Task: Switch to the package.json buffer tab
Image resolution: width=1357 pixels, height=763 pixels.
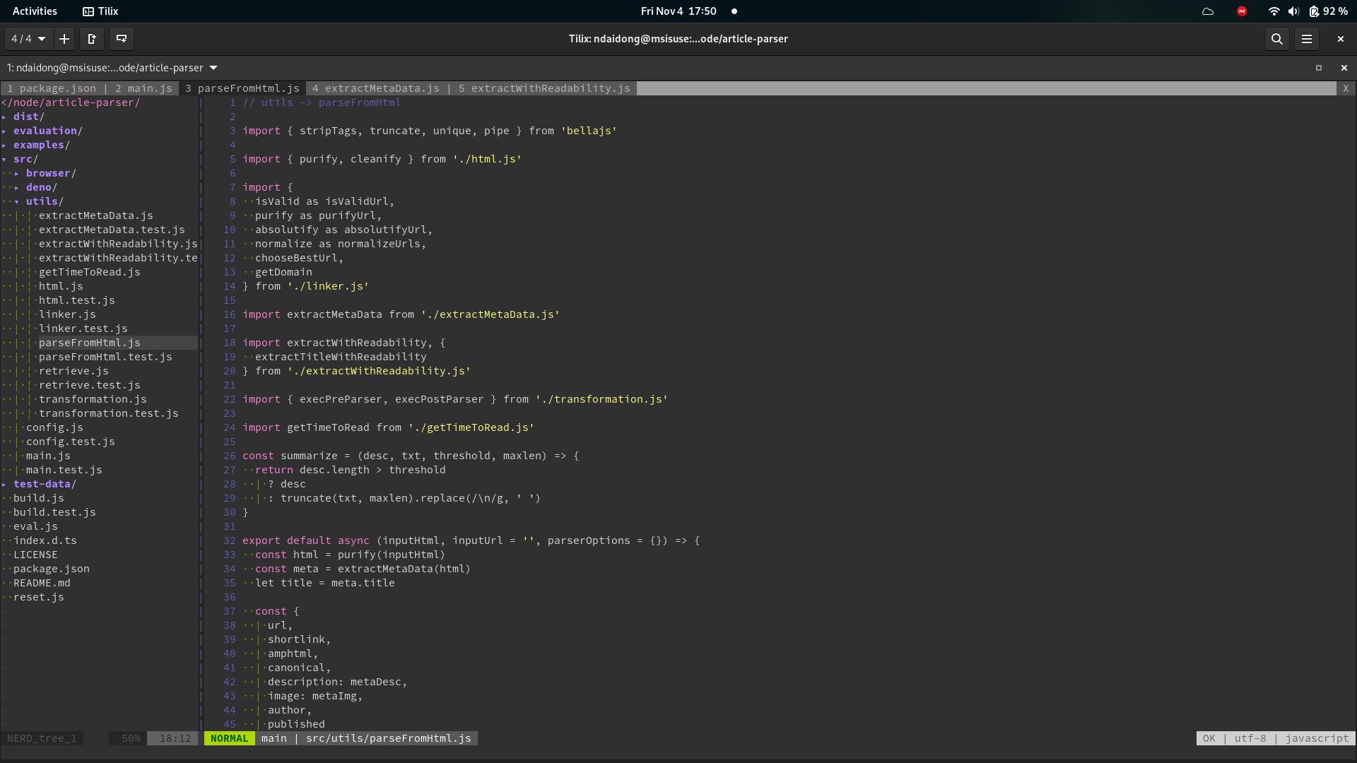Action: click(x=52, y=88)
